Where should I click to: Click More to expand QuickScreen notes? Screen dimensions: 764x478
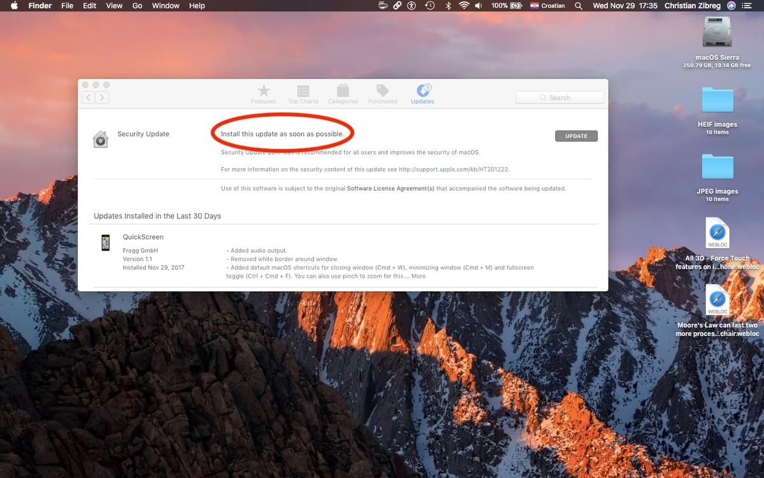(418, 276)
